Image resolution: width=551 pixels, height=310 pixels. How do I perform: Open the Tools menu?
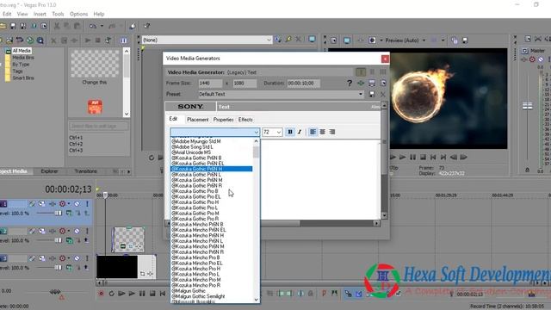point(58,14)
